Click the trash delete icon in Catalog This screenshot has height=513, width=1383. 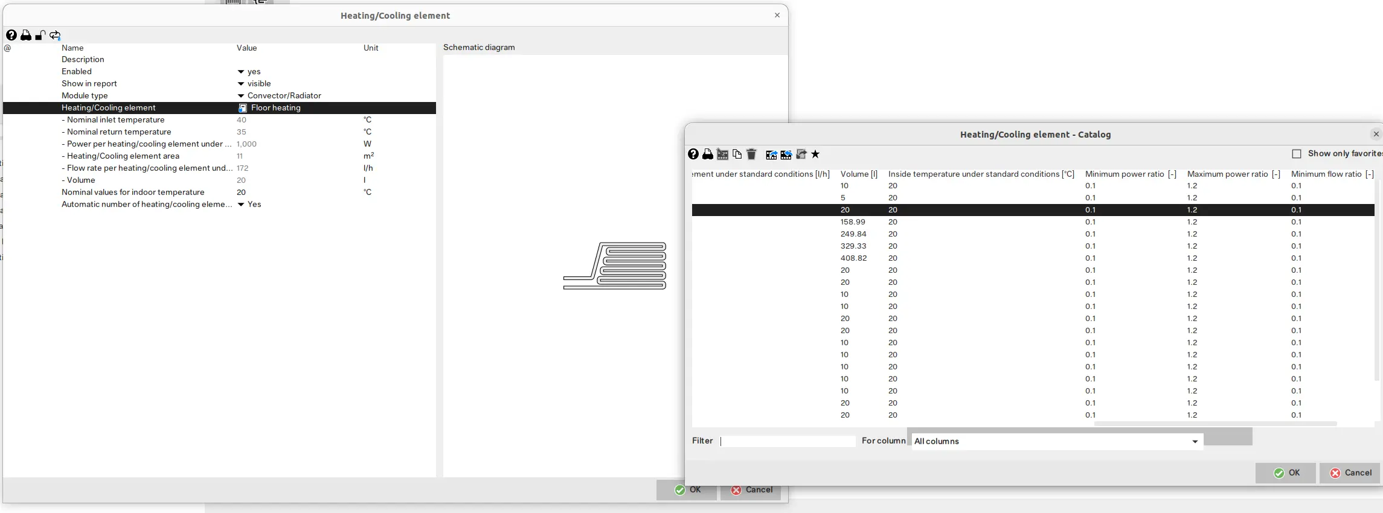[x=751, y=155]
